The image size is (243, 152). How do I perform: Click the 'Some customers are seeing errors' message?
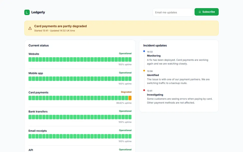[180, 101]
